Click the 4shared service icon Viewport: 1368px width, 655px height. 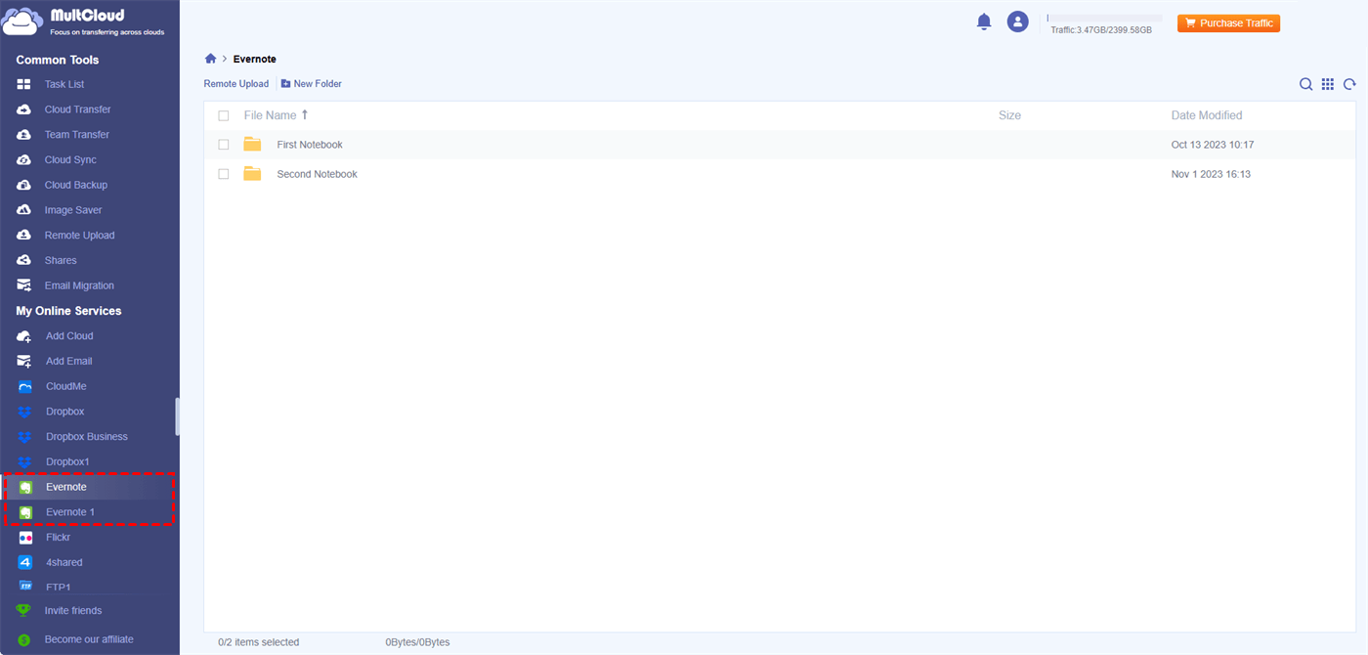click(x=25, y=562)
